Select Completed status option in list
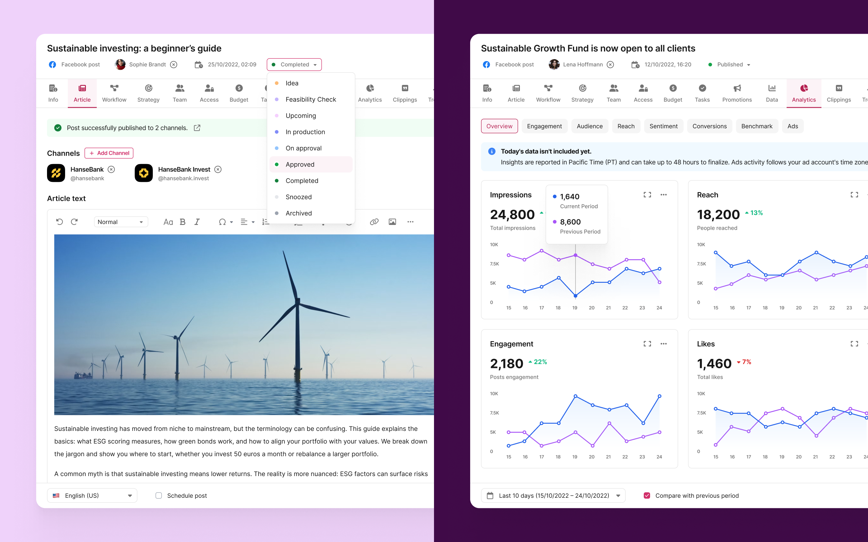This screenshot has height=542, width=868. [311, 181]
